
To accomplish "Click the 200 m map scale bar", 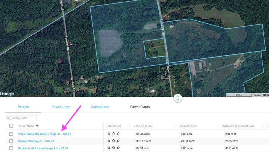I will tap(239, 95).
